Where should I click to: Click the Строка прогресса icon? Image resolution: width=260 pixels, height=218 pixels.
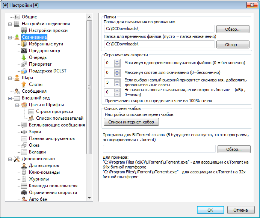click(31, 112)
